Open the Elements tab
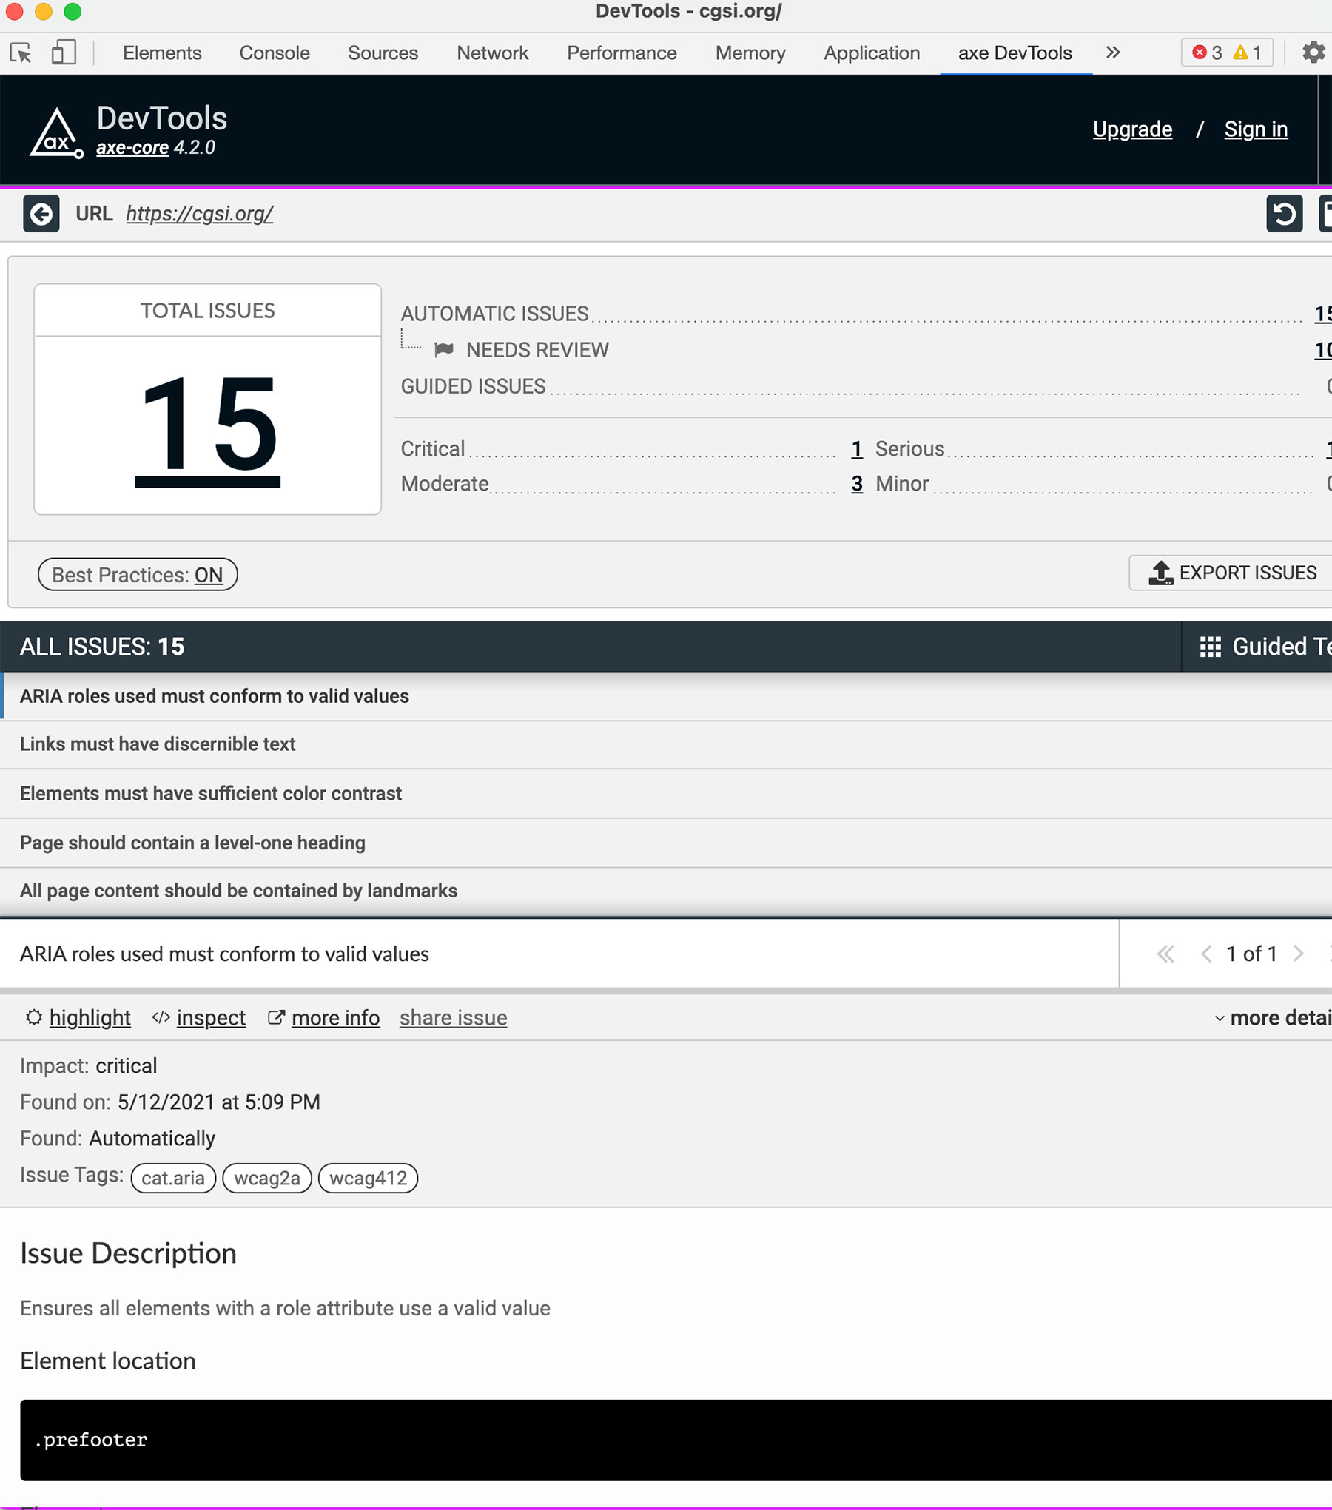This screenshot has height=1510, width=1332. tap(162, 53)
